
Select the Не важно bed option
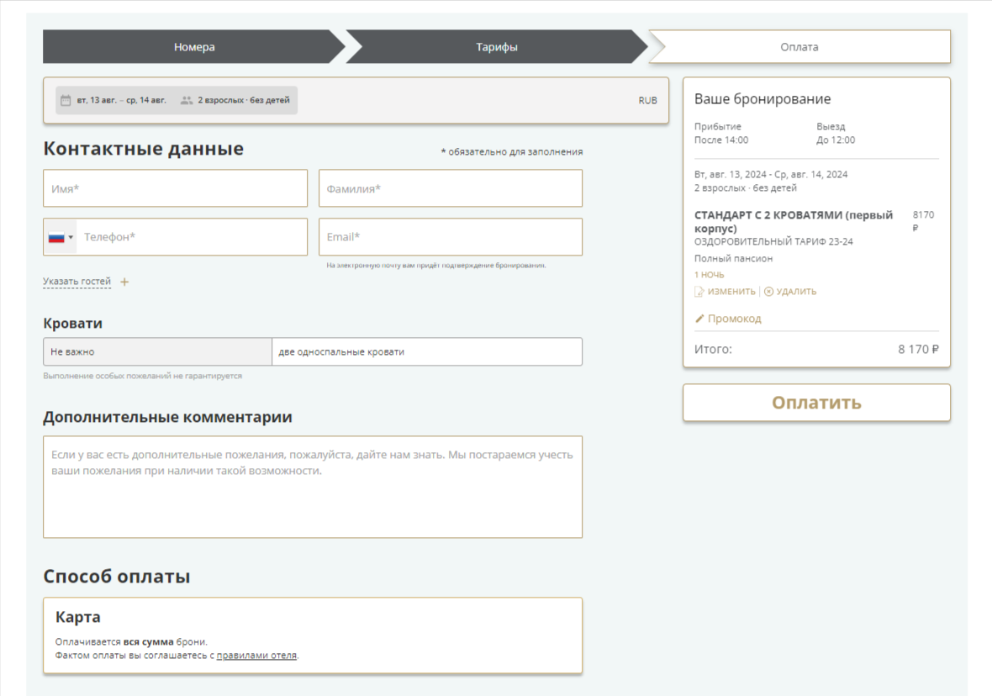157,351
